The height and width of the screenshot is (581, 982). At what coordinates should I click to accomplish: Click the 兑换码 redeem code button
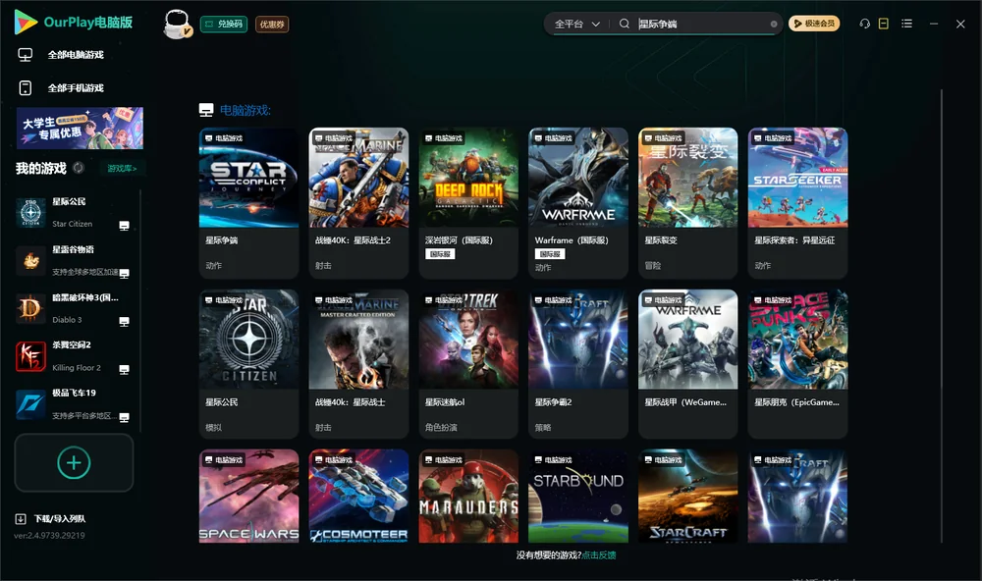pos(224,25)
